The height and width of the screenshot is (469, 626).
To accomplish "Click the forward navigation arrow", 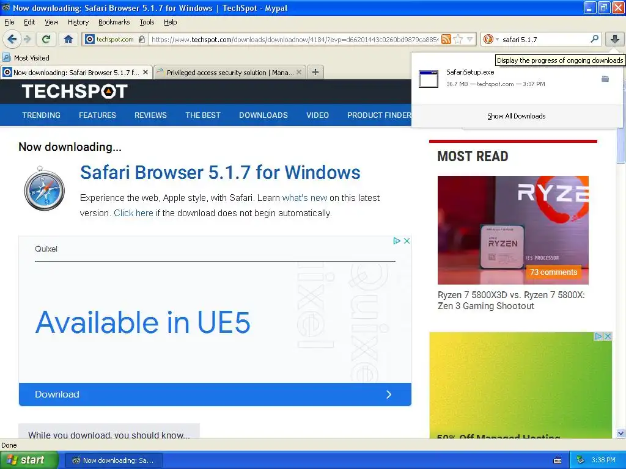I will pos(28,39).
